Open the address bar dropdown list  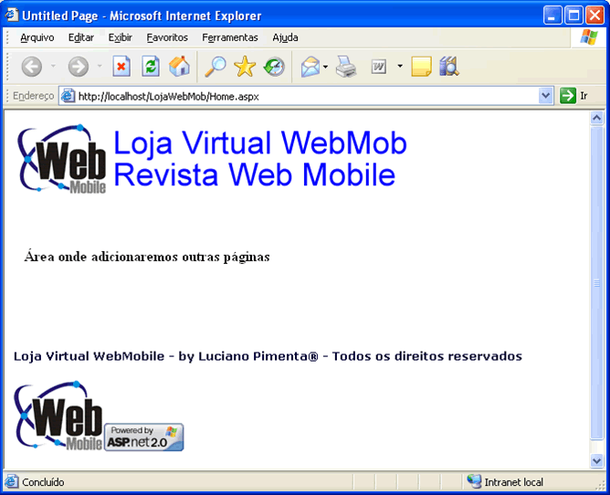546,96
